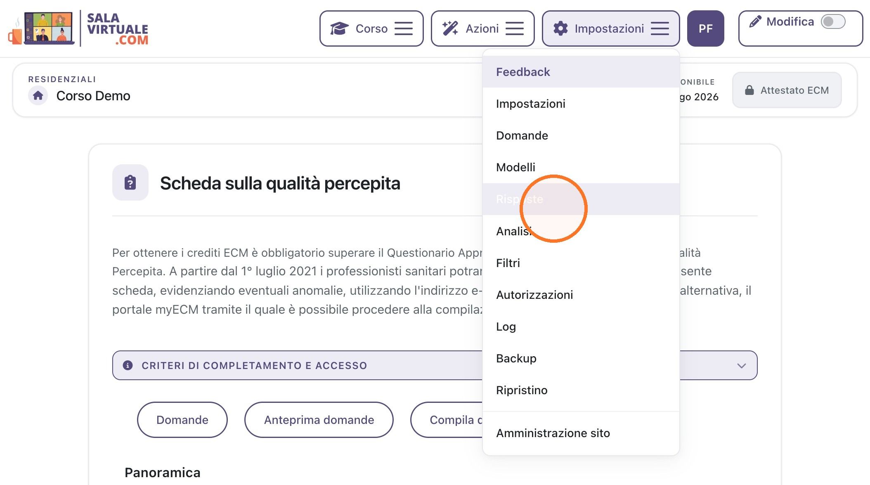
Task: Select Risposte menu entry
Action: tap(581, 199)
